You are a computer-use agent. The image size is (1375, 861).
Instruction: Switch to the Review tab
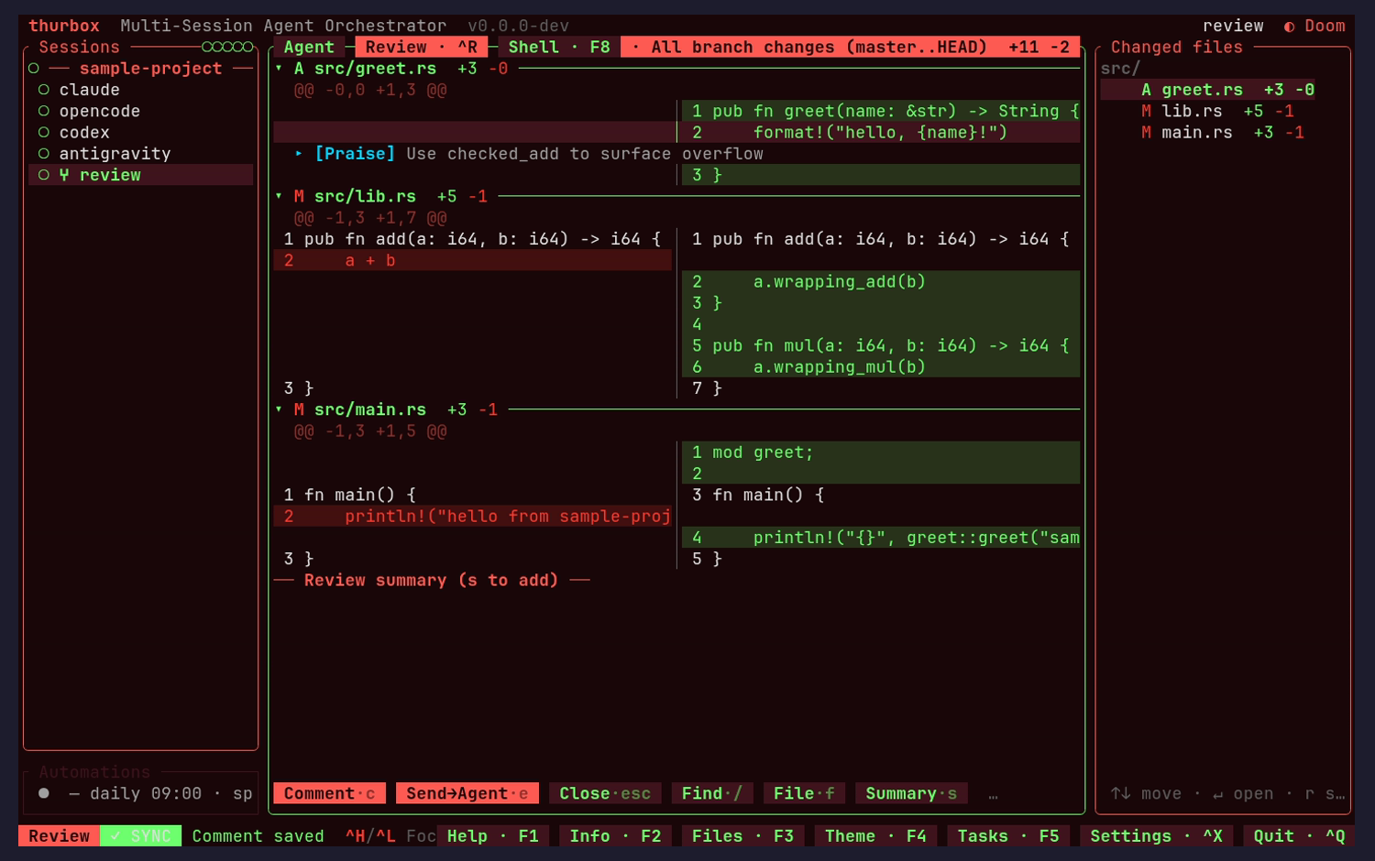(422, 48)
